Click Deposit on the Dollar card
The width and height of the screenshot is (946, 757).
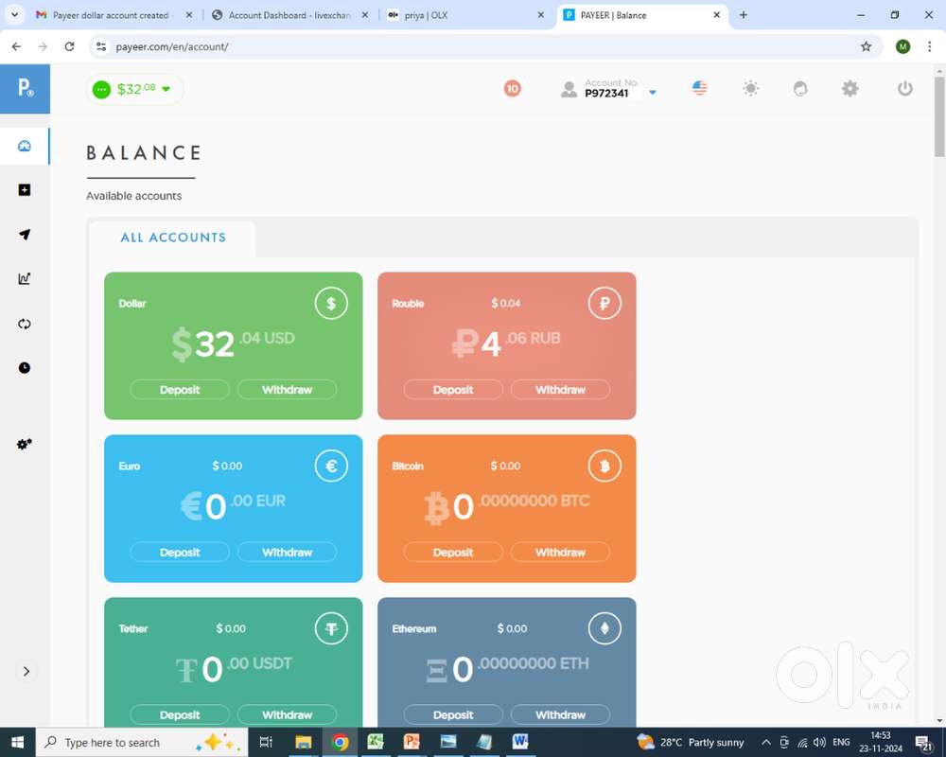180,390
